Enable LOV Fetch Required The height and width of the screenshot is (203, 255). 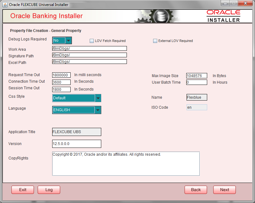pos(92,41)
